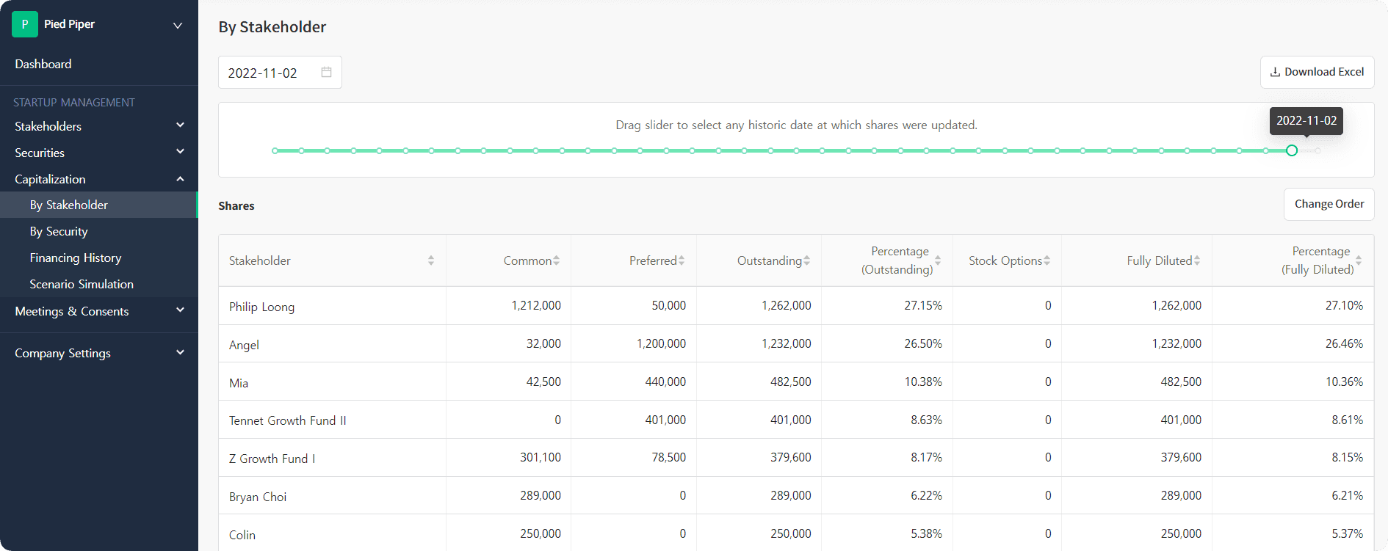Click the first point on the date slider
Viewport: 1388px width, 551px height.
click(x=275, y=150)
